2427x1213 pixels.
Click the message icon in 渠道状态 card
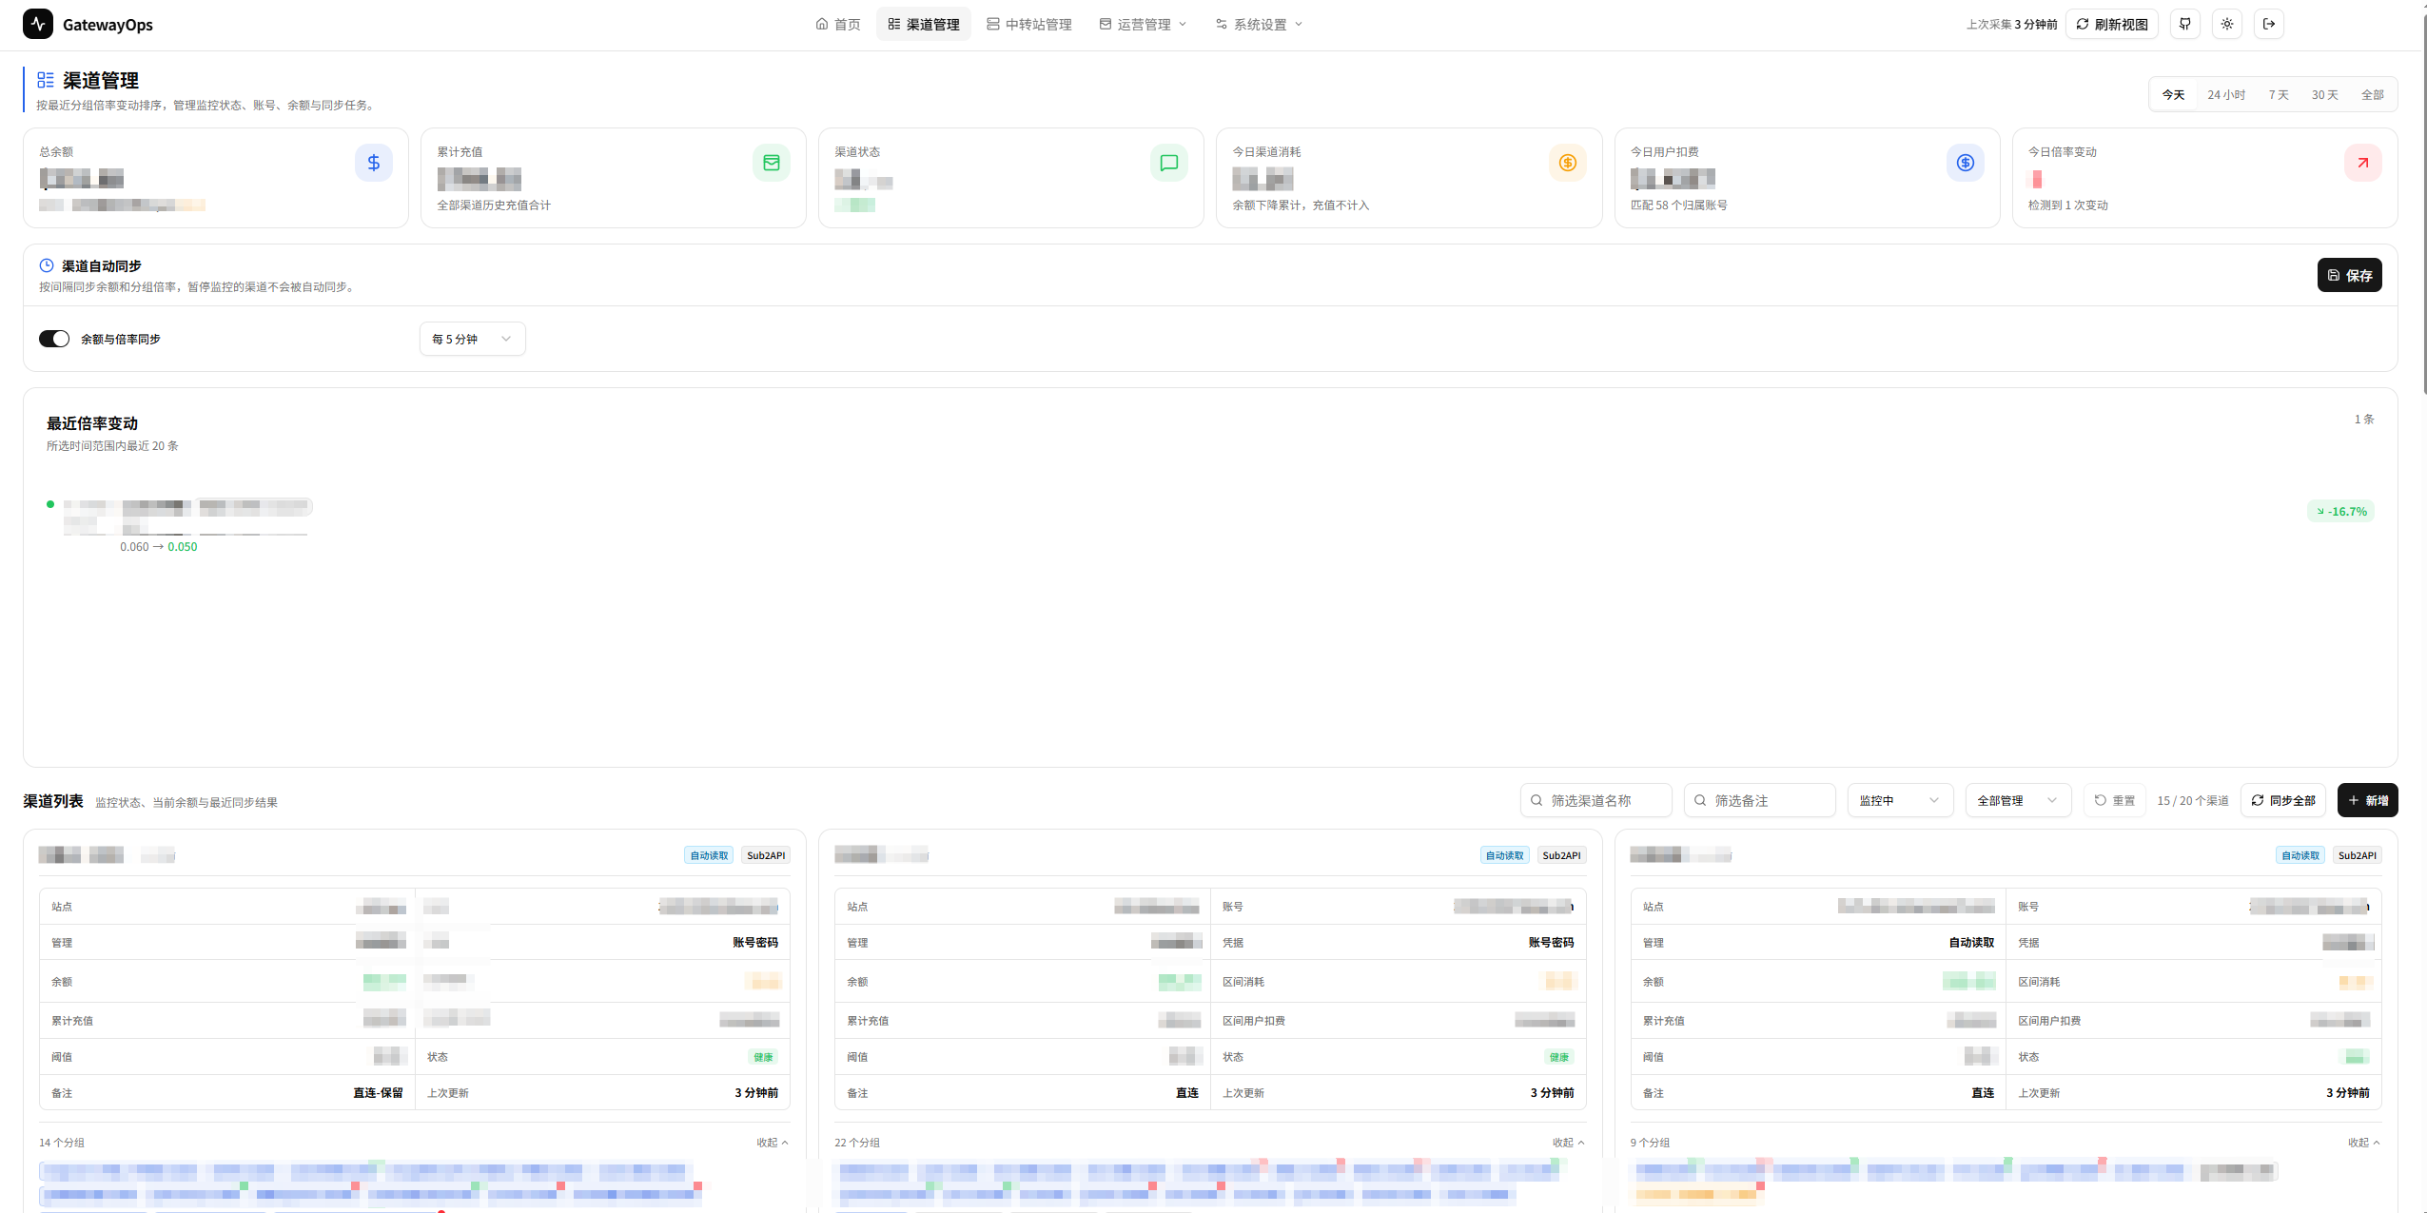[1169, 163]
